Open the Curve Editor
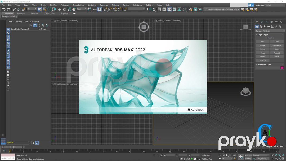Viewport: 286px width, 161px height. (x=174, y=9)
